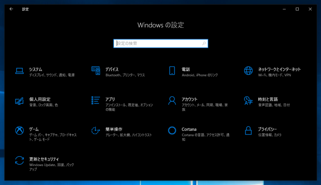Maximize the 設定 window
The image size is (321, 185).
coord(297,9)
